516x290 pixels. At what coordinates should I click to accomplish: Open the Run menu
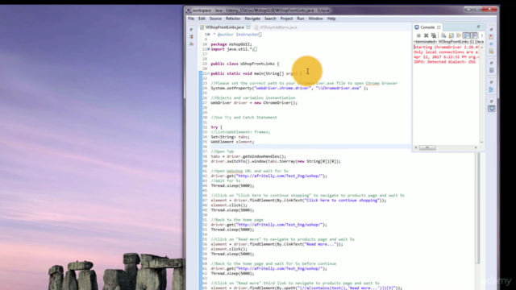tap(301, 19)
